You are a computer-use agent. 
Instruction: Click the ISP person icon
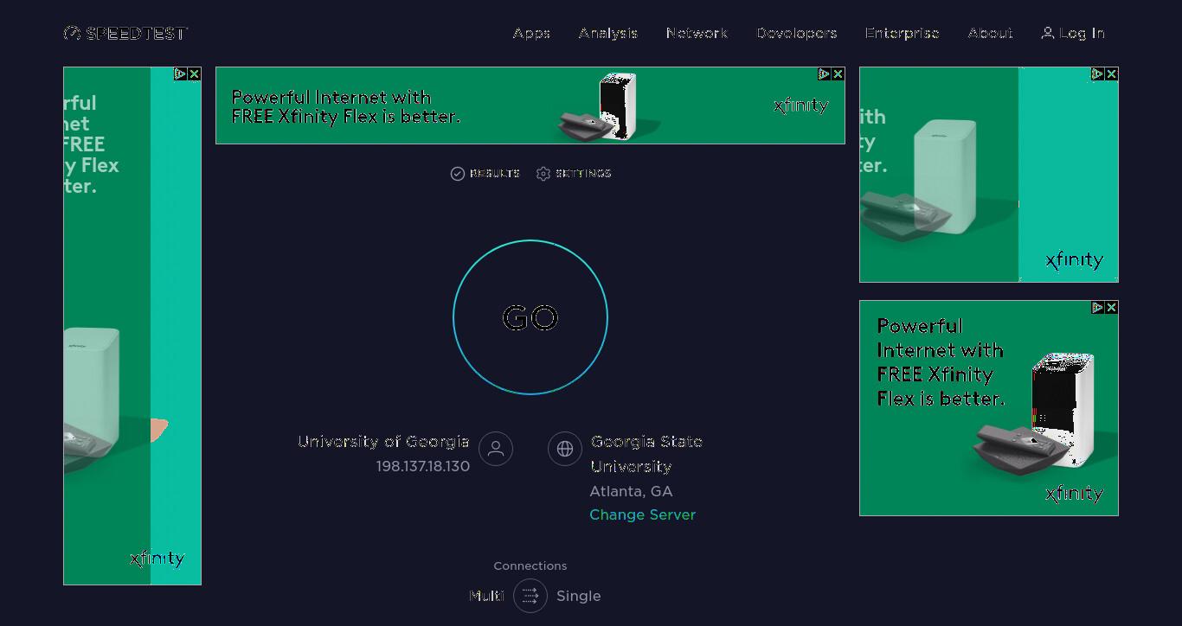(496, 449)
